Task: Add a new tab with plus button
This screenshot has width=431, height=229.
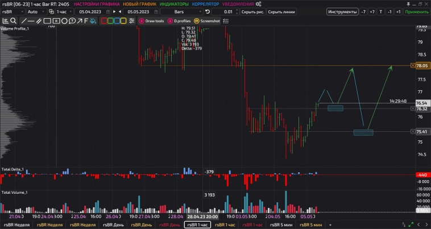Action: (330, 225)
